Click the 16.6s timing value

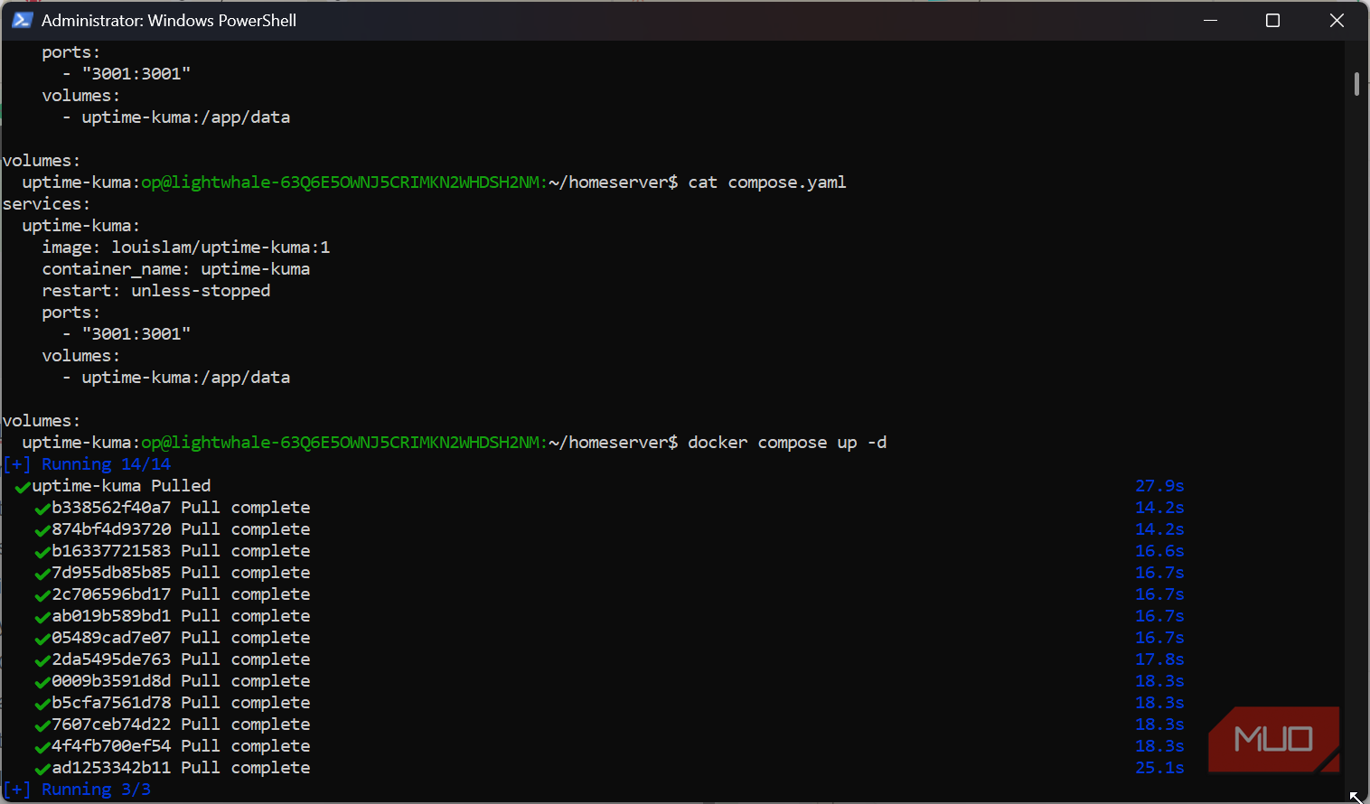(x=1159, y=551)
